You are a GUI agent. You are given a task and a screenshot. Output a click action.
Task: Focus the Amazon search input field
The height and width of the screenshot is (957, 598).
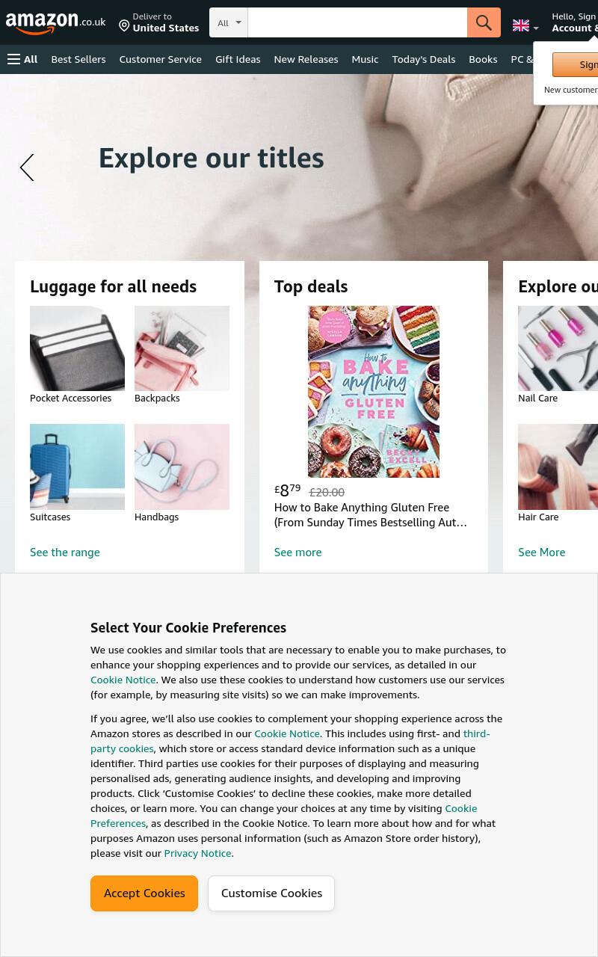(x=357, y=22)
